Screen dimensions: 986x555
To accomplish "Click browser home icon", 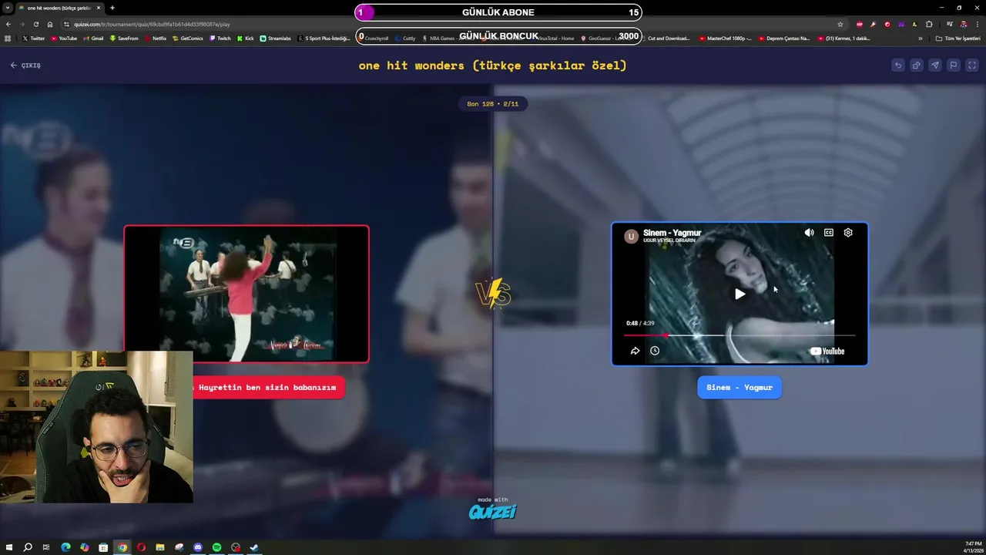I will tap(50, 24).
